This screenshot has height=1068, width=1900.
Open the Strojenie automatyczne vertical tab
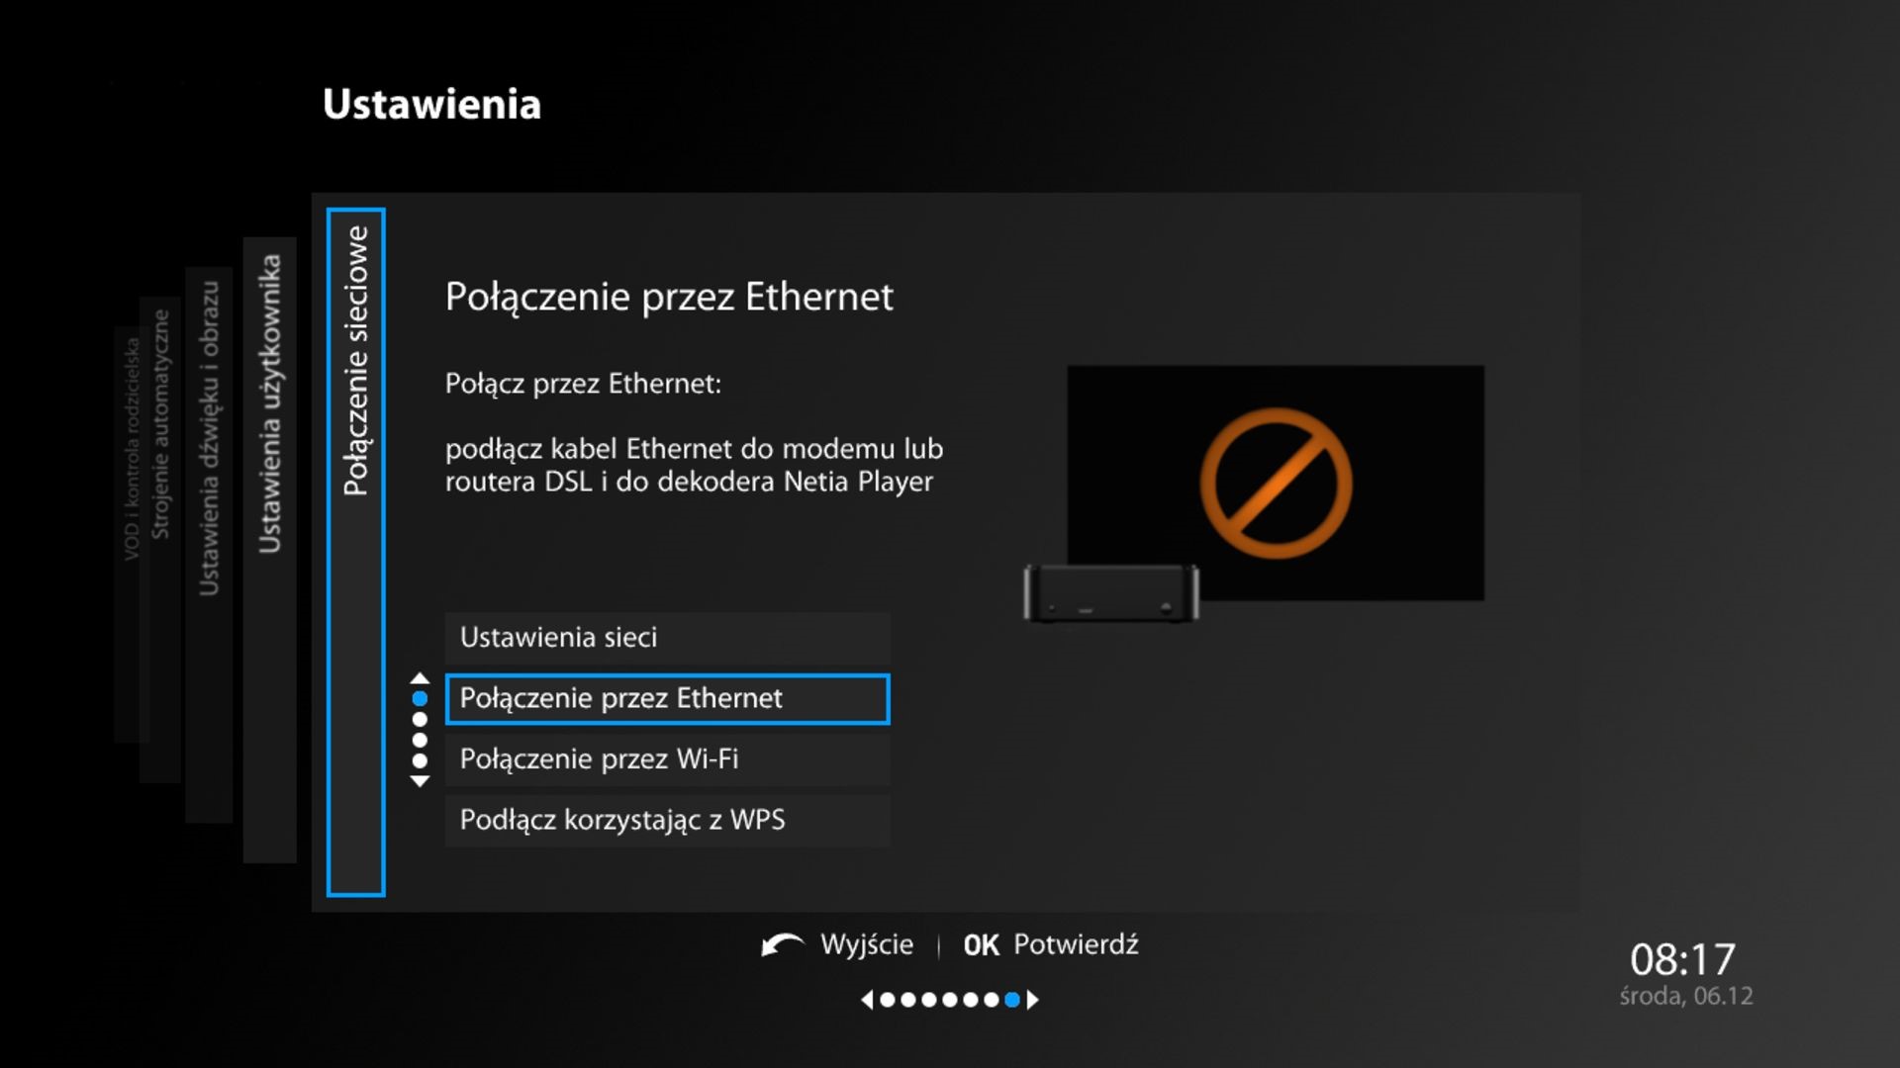[x=160, y=425]
